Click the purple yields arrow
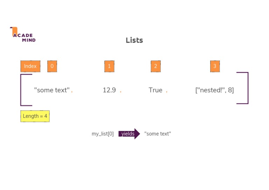 [129, 134]
